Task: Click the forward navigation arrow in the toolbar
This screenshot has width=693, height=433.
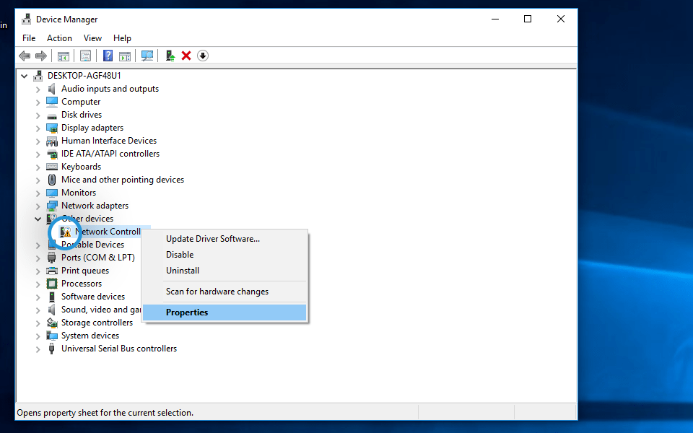Action: [41, 56]
